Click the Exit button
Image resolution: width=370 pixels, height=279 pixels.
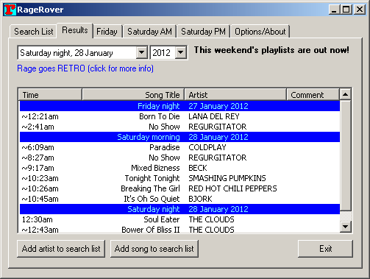(325, 249)
